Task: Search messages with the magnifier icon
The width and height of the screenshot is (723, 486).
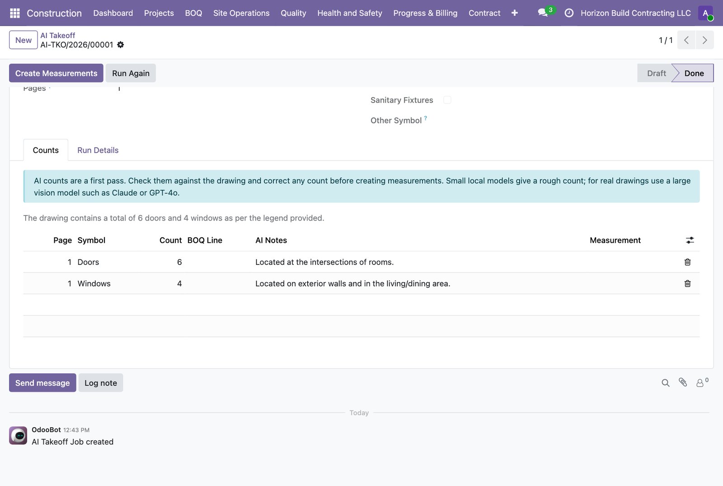Action: (x=665, y=383)
